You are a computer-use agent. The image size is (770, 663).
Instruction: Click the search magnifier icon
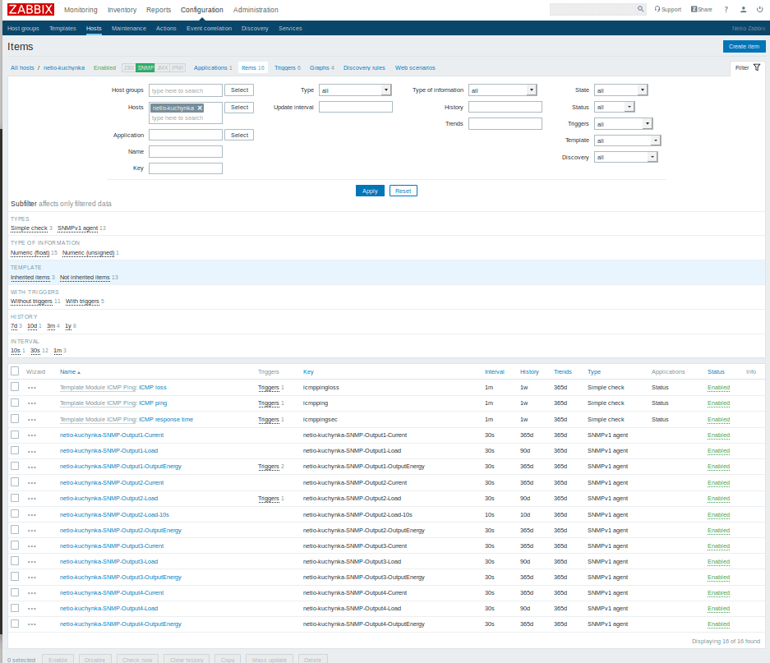click(x=640, y=9)
